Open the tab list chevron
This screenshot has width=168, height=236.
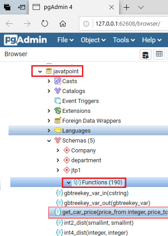[141, 7]
